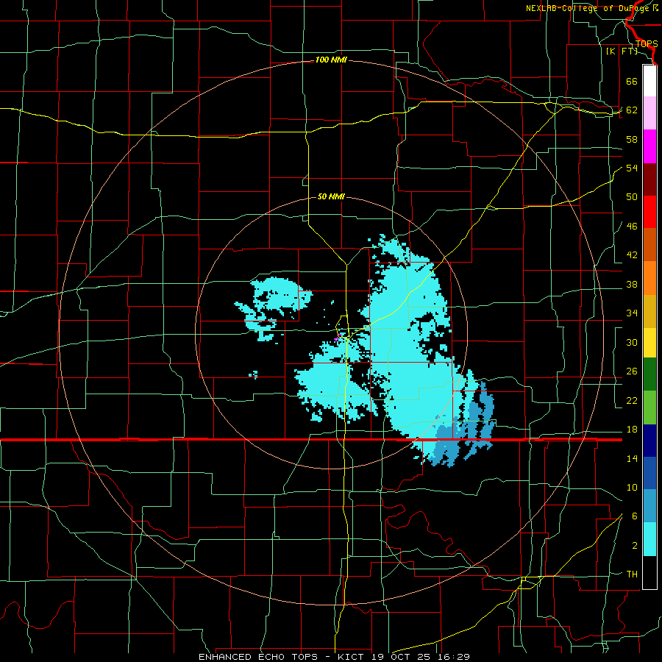Click the legend value '42'
The image size is (662, 662).
(632, 255)
